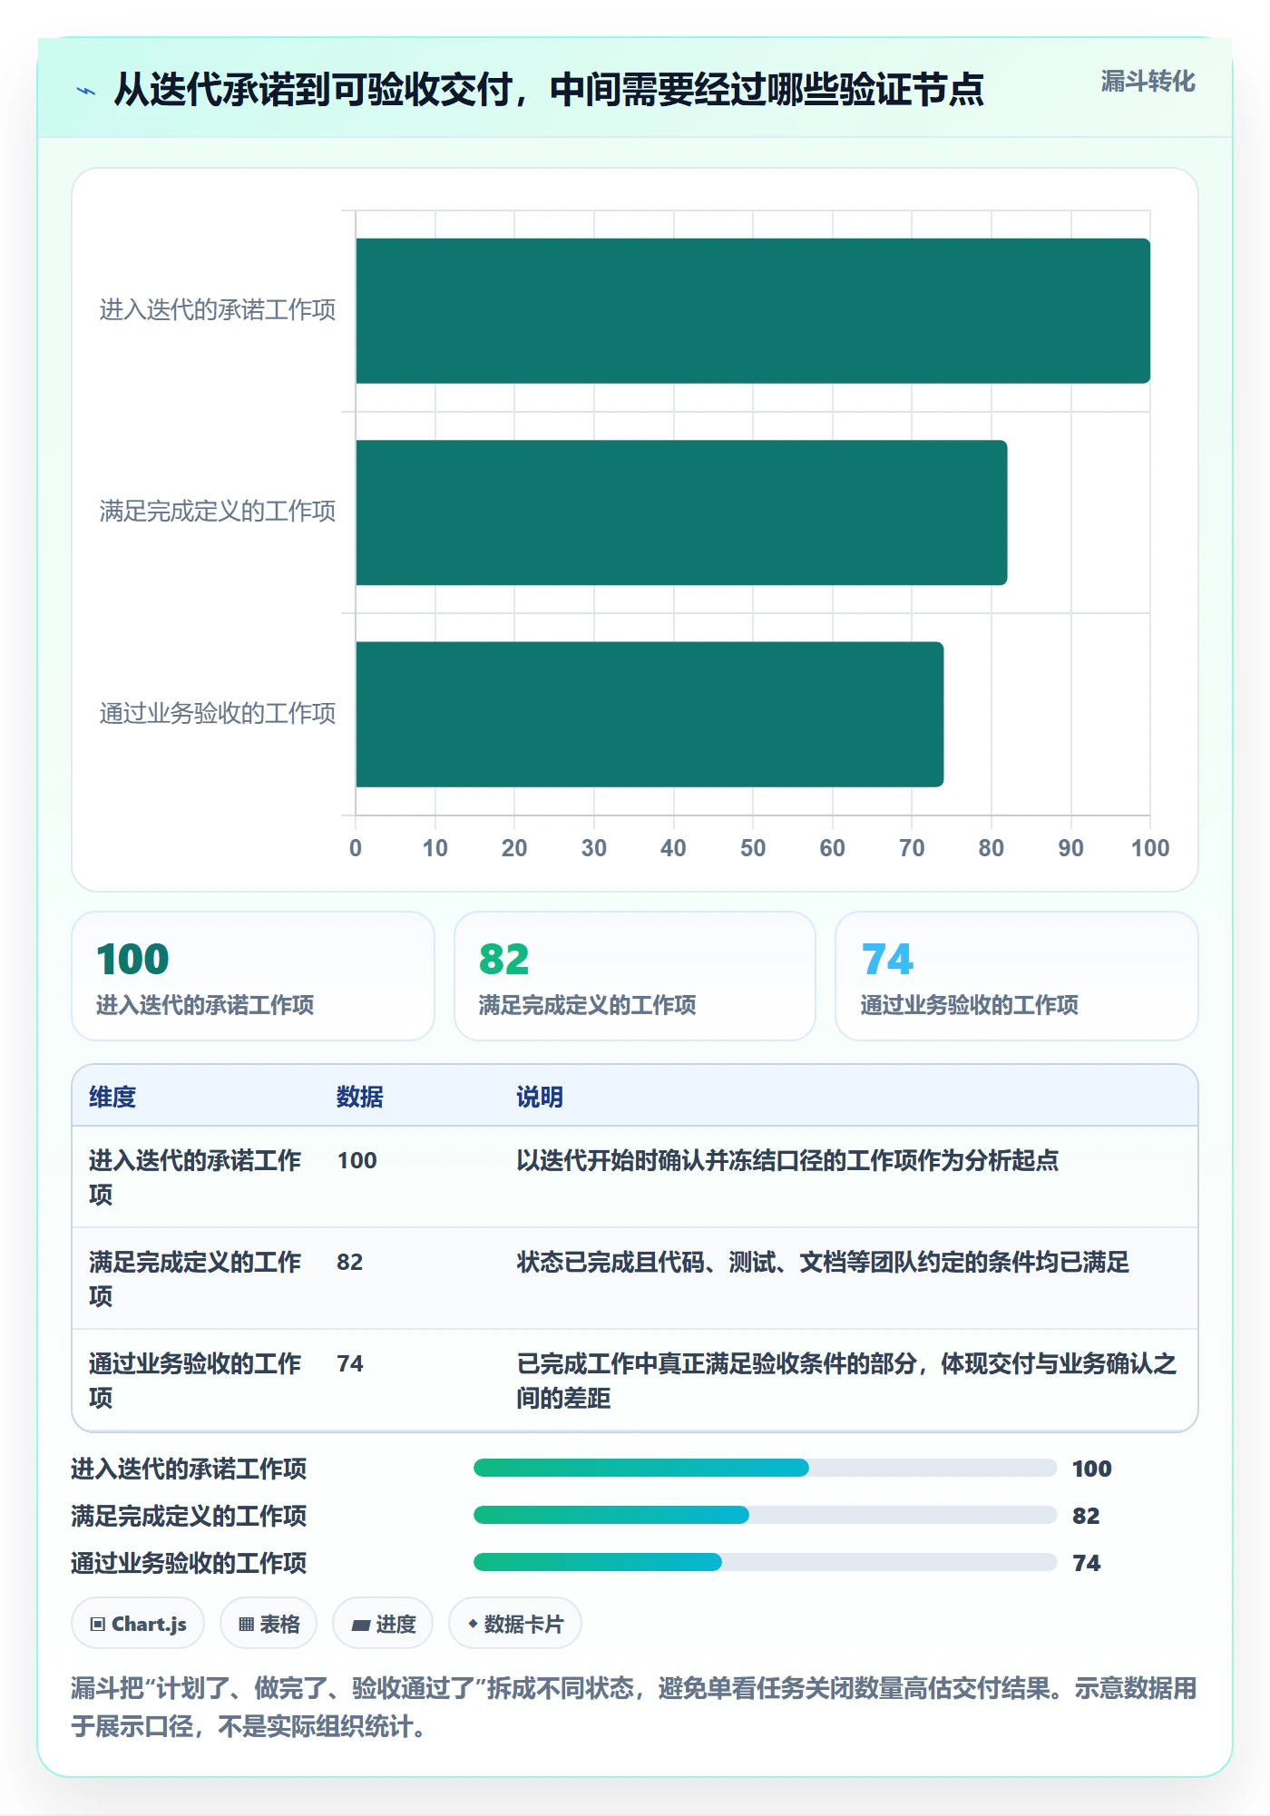Click the 漏斗转化 label in the header
Screen dimensions: 1270x1816
(x=1148, y=82)
